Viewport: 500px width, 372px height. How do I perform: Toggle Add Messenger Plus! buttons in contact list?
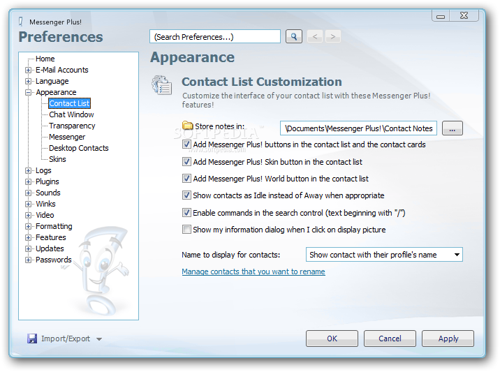186,144
